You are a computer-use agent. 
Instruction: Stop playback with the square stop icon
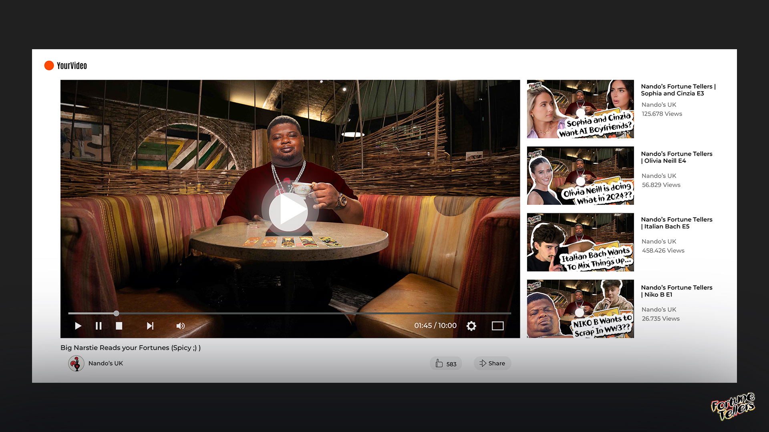coord(119,326)
